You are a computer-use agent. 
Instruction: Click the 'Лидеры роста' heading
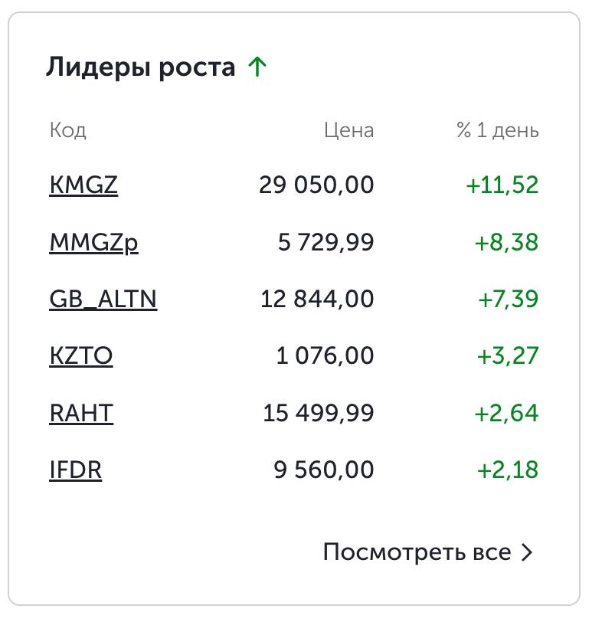pos(140,67)
